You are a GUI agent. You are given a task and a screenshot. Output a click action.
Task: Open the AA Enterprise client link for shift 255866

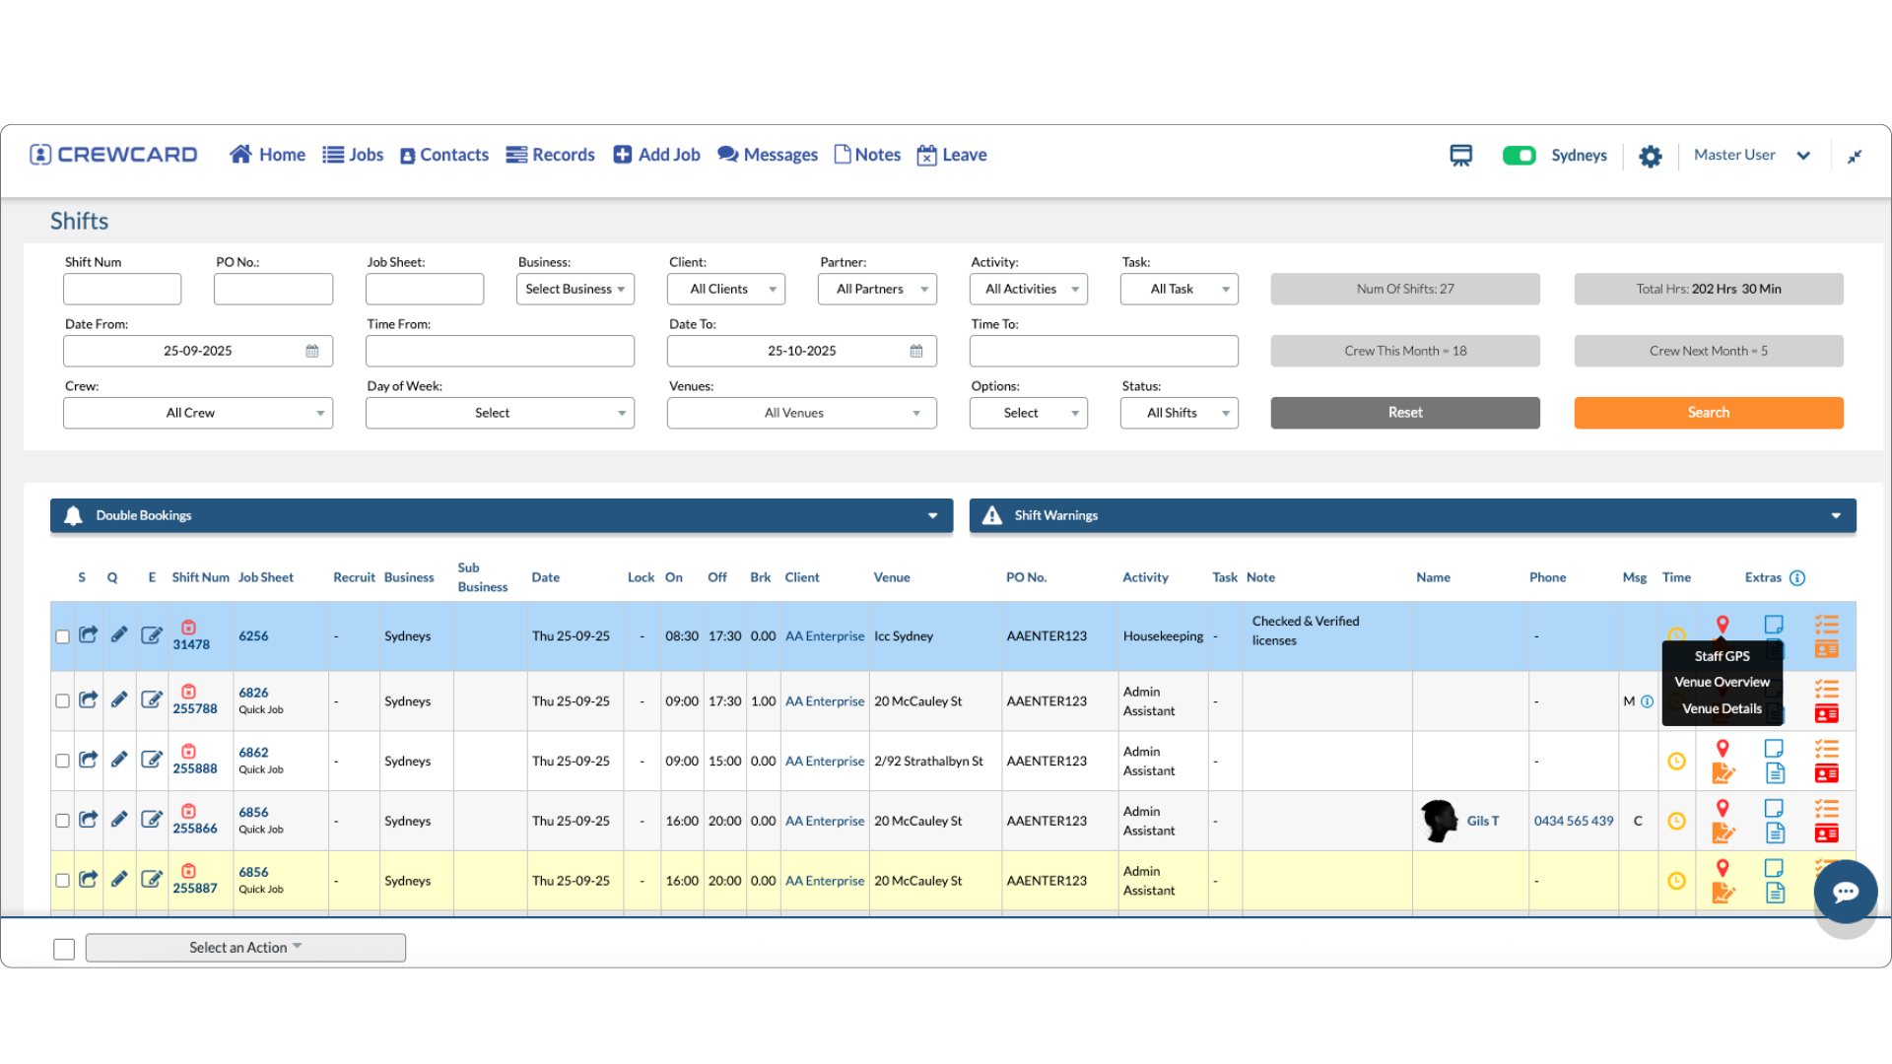824,821
